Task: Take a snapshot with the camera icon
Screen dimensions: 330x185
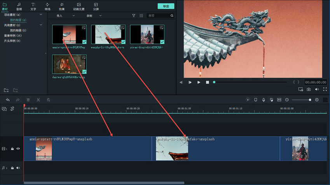Action: point(309,89)
